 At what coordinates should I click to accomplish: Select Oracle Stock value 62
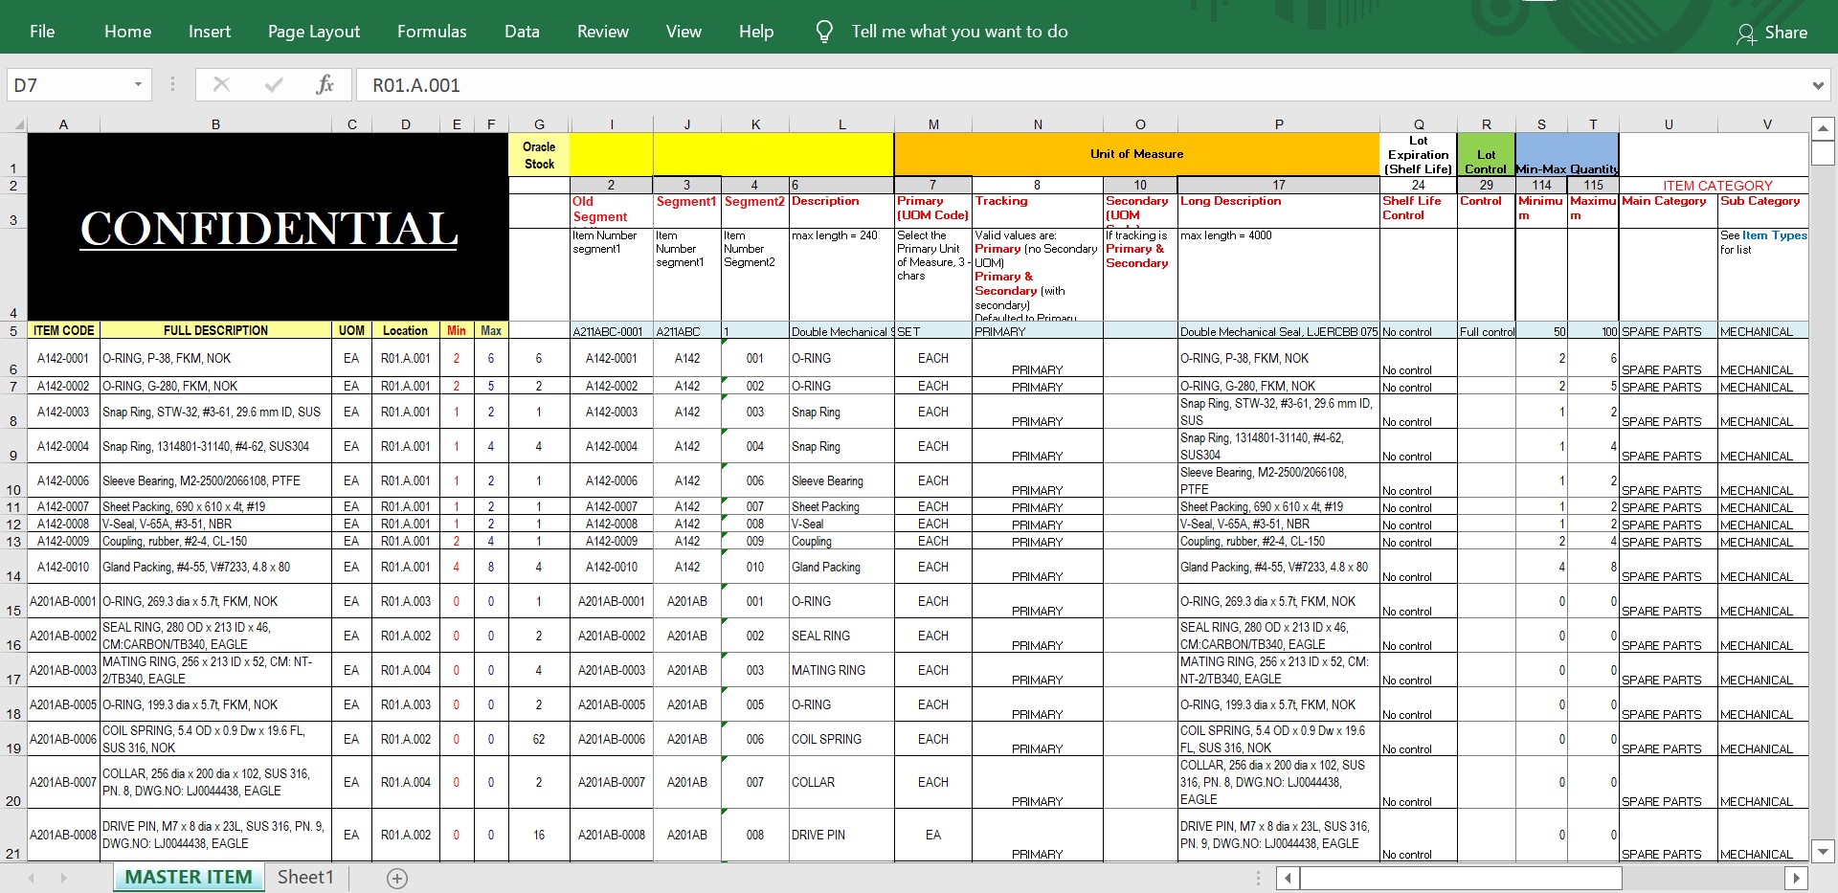(539, 739)
